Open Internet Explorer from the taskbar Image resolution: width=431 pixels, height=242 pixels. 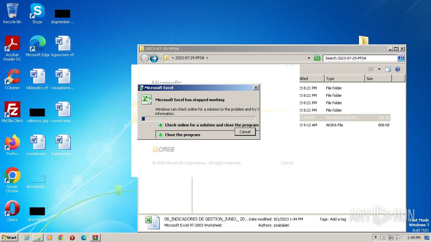coord(27,238)
